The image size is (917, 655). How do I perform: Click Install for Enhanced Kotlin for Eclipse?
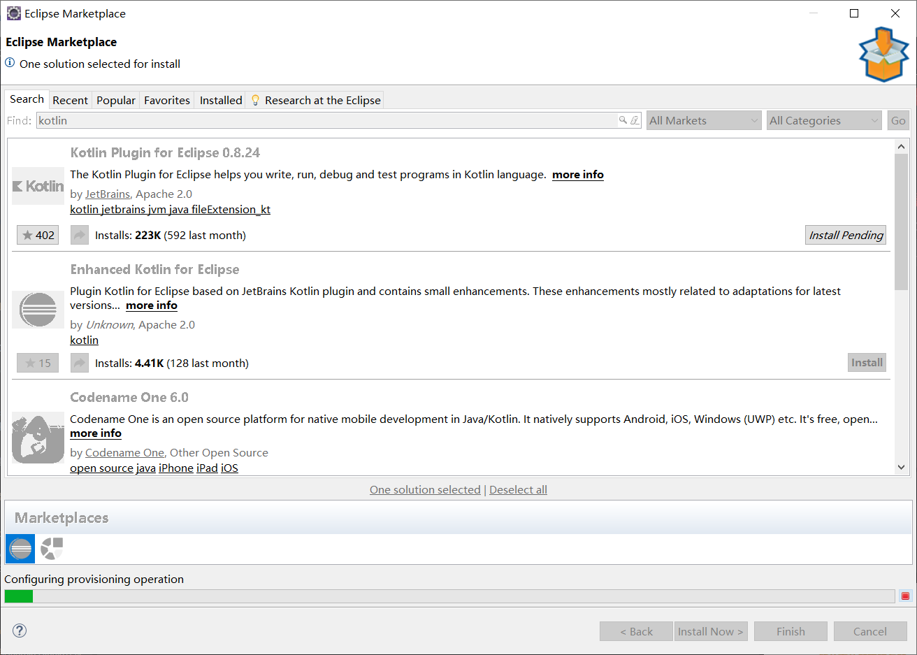[867, 363]
